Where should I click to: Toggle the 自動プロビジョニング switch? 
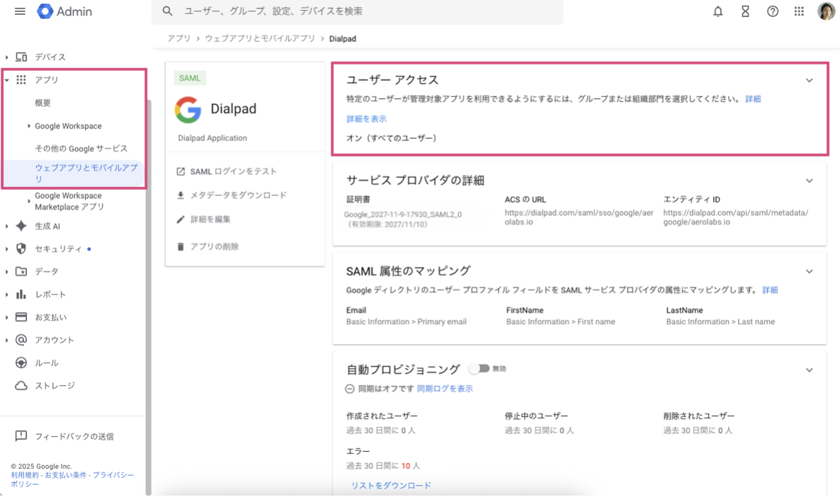479,369
